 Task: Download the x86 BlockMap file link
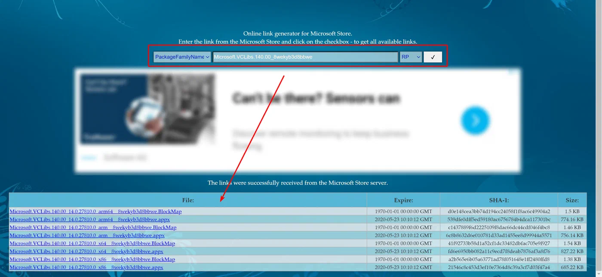[x=92, y=259]
